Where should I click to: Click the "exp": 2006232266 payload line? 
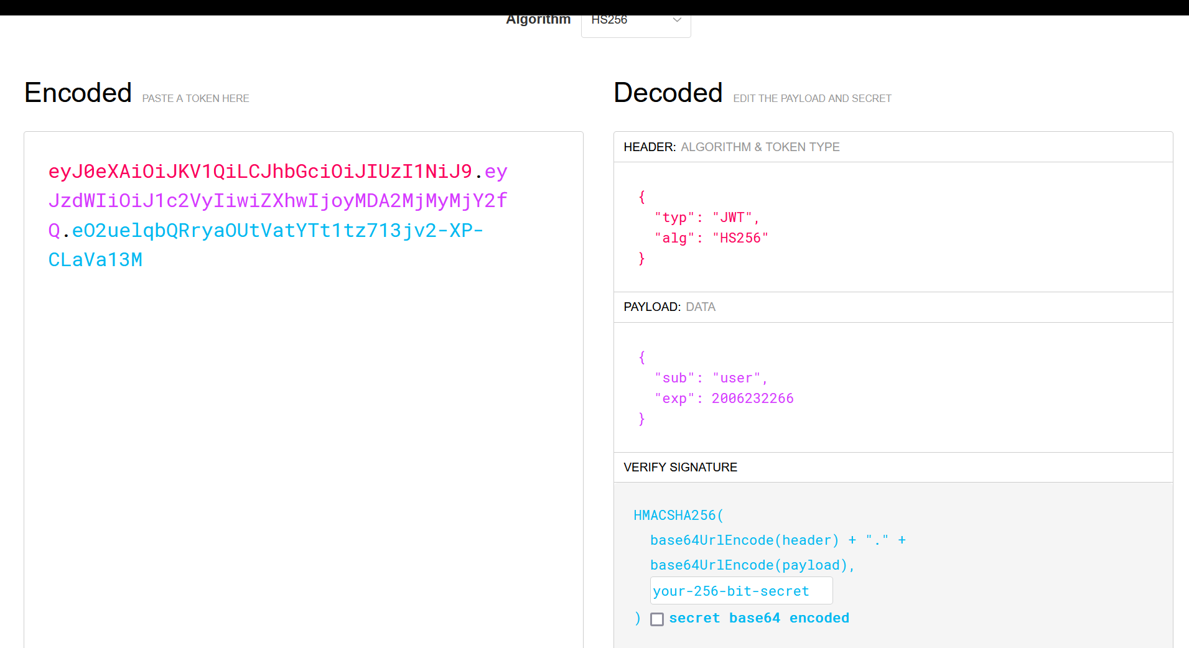click(724, 399)
